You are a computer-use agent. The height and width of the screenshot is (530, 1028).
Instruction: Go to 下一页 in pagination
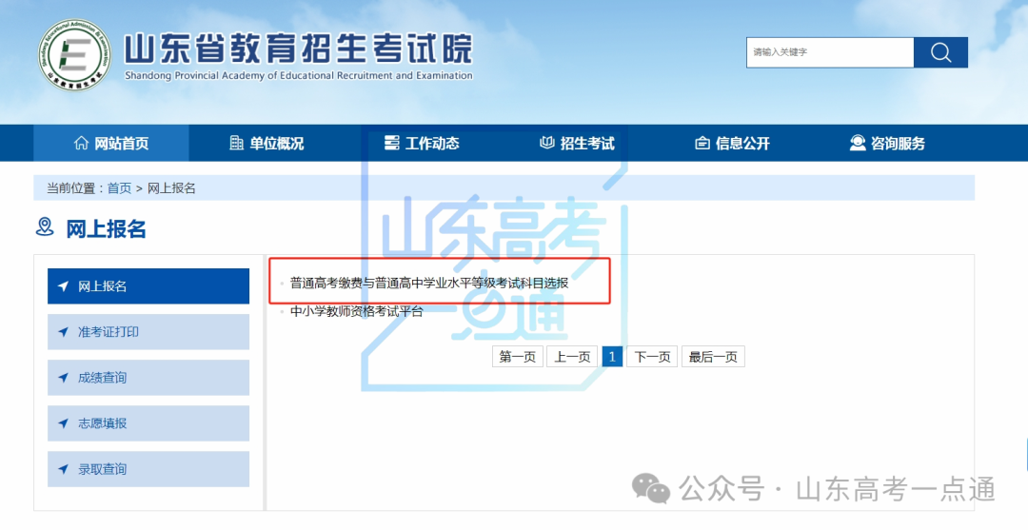click(652, 357)
